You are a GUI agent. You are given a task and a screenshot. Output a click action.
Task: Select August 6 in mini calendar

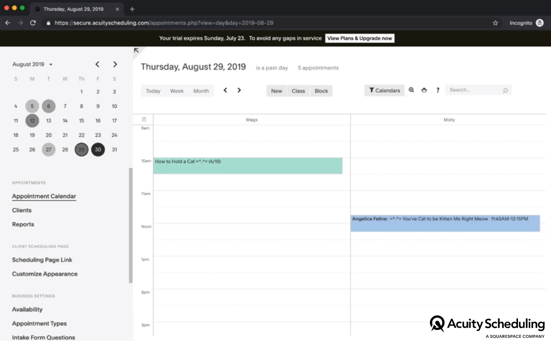(x=49, y=106)
